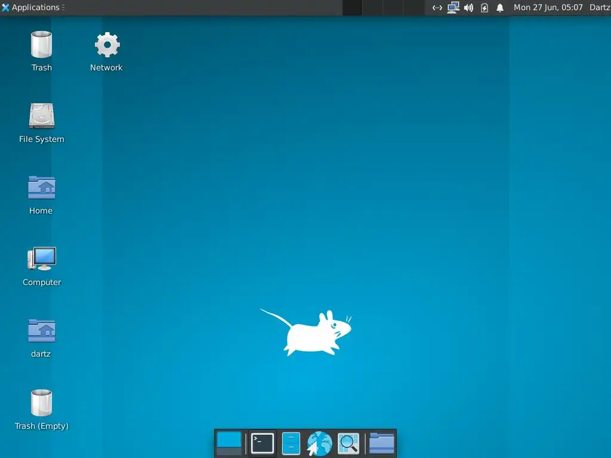This screenshot has width=611, height=458.
Task: Launch the Web Browser globe dock icon
Action: coord(320,443)
